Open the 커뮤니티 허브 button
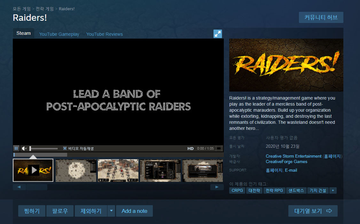The image size is (360, 224). tap(321, 18)
